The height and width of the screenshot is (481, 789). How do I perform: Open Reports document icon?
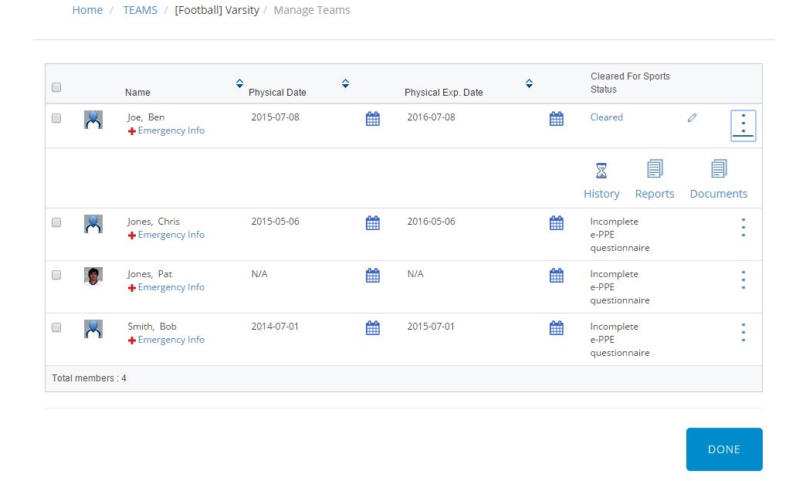pos(655,168)
